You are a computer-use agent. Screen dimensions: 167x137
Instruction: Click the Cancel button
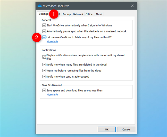point(126,129)
